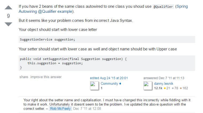The height and width of the screenshot is (113, 203).
Task: Click the SuggestionService suggestion code block
Action: pos(107,39)
